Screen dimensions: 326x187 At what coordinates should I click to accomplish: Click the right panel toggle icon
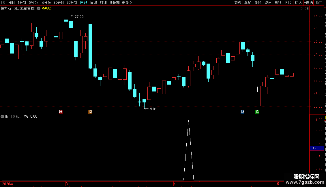307,9
